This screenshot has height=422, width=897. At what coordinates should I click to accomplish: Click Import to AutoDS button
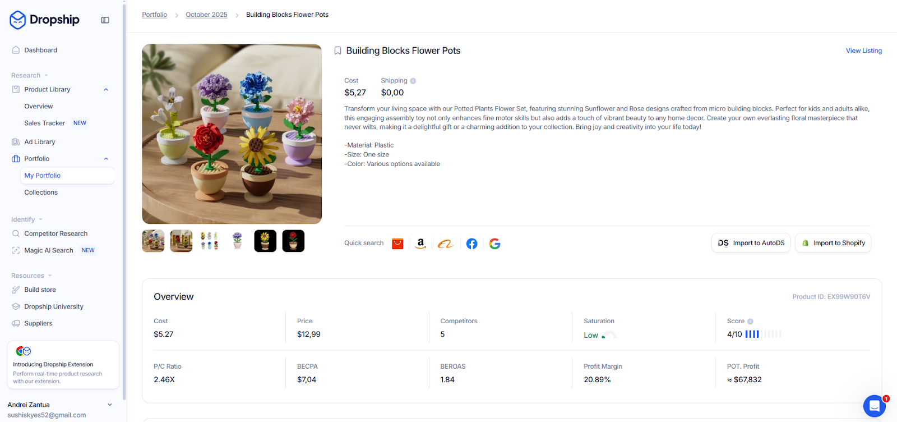click(751, 243)
